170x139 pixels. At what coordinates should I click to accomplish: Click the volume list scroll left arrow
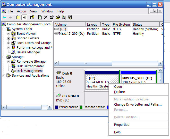56,63
